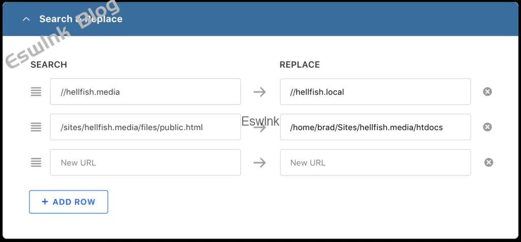Click the empty New URL search field
Screen dimensions: 521x242
145,163
